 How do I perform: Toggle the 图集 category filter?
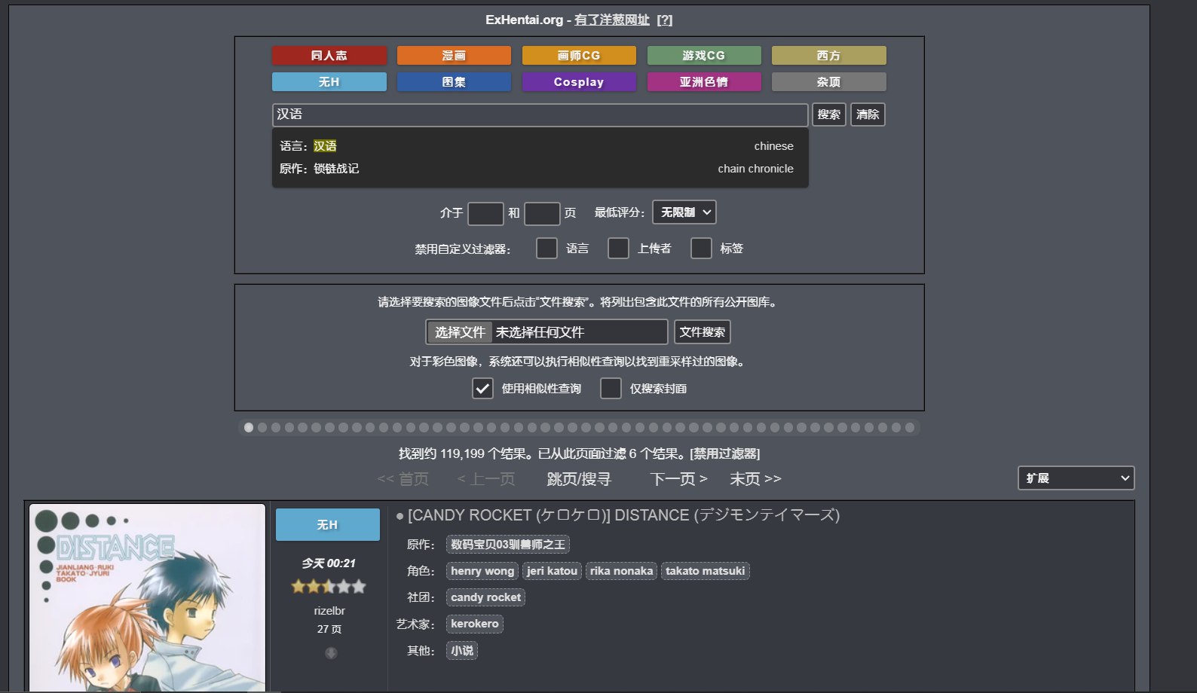454,82
